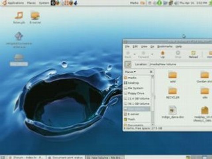
Task: Open the View menu in file browser
Action: click(x=144, y=46)
